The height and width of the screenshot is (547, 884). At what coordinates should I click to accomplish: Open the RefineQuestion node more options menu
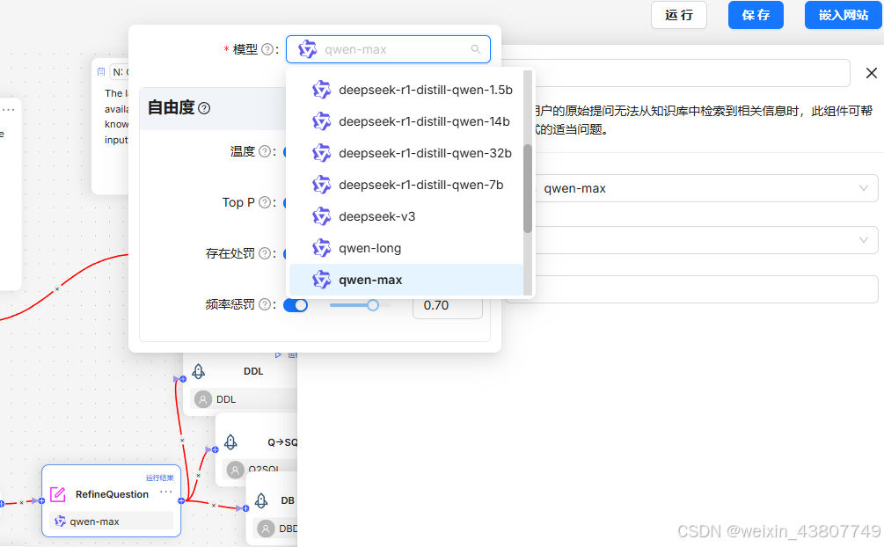pos(165,492)
